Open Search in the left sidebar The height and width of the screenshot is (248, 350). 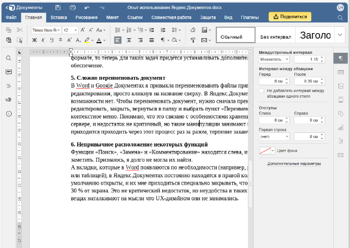9,58
